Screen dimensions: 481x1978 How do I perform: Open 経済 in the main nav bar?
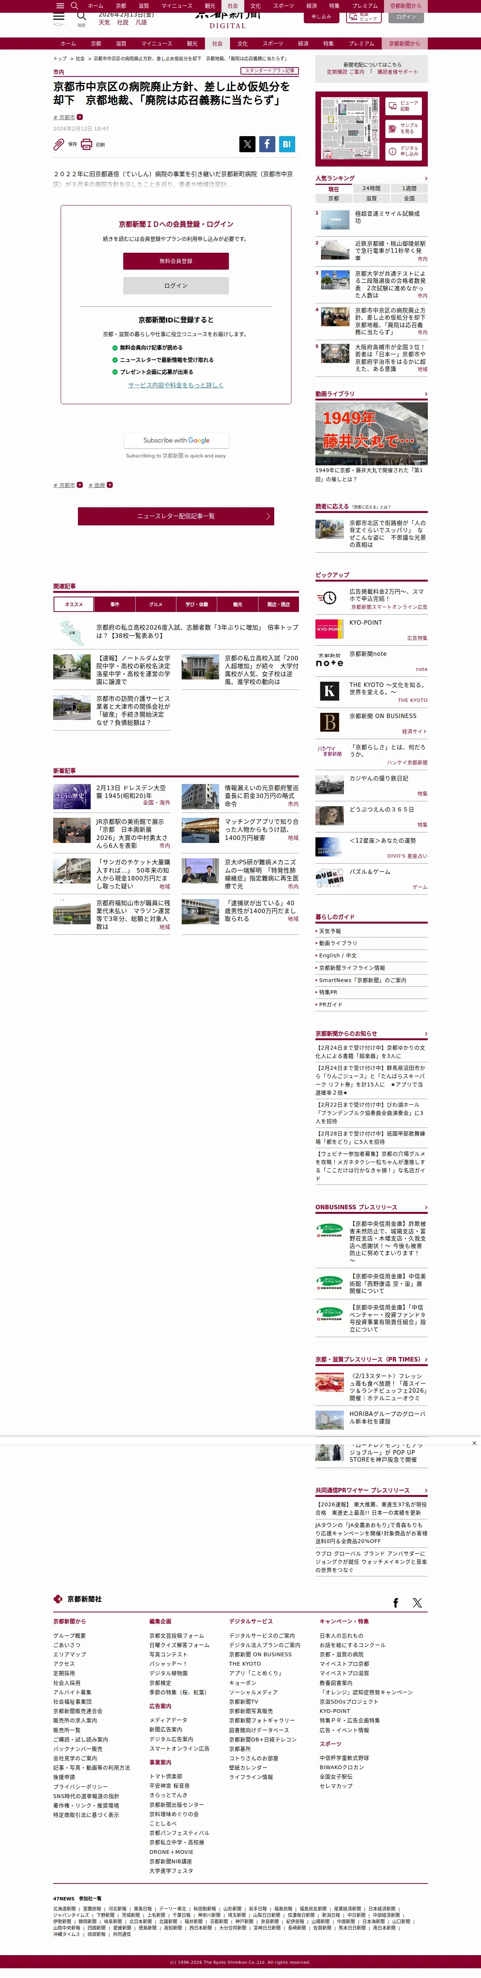tap(303, 44)
